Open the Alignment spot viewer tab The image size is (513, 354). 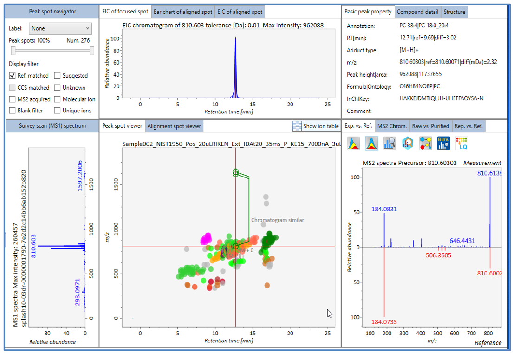tap(174, 125)
